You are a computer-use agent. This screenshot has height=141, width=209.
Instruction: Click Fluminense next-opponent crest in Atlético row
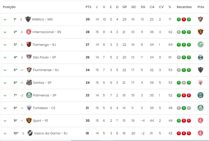pos(200,19)
